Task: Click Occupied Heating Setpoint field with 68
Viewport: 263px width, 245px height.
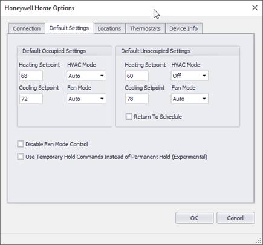Action: point(31,76)
